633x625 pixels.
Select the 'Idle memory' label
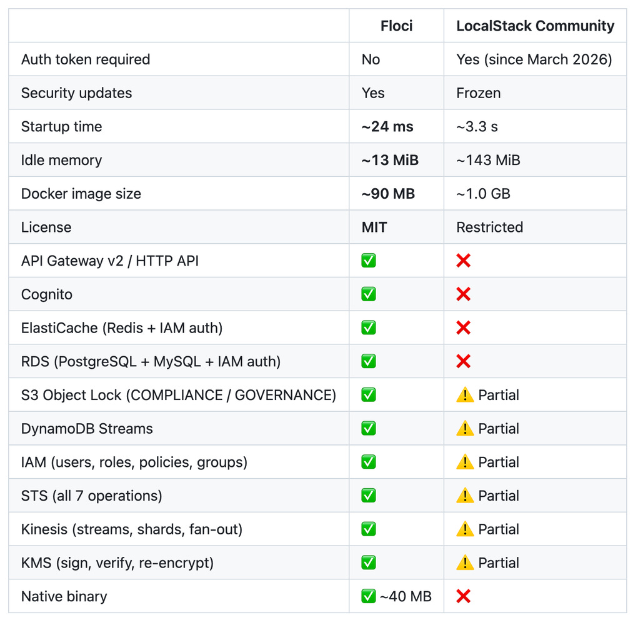coord(61,160)
